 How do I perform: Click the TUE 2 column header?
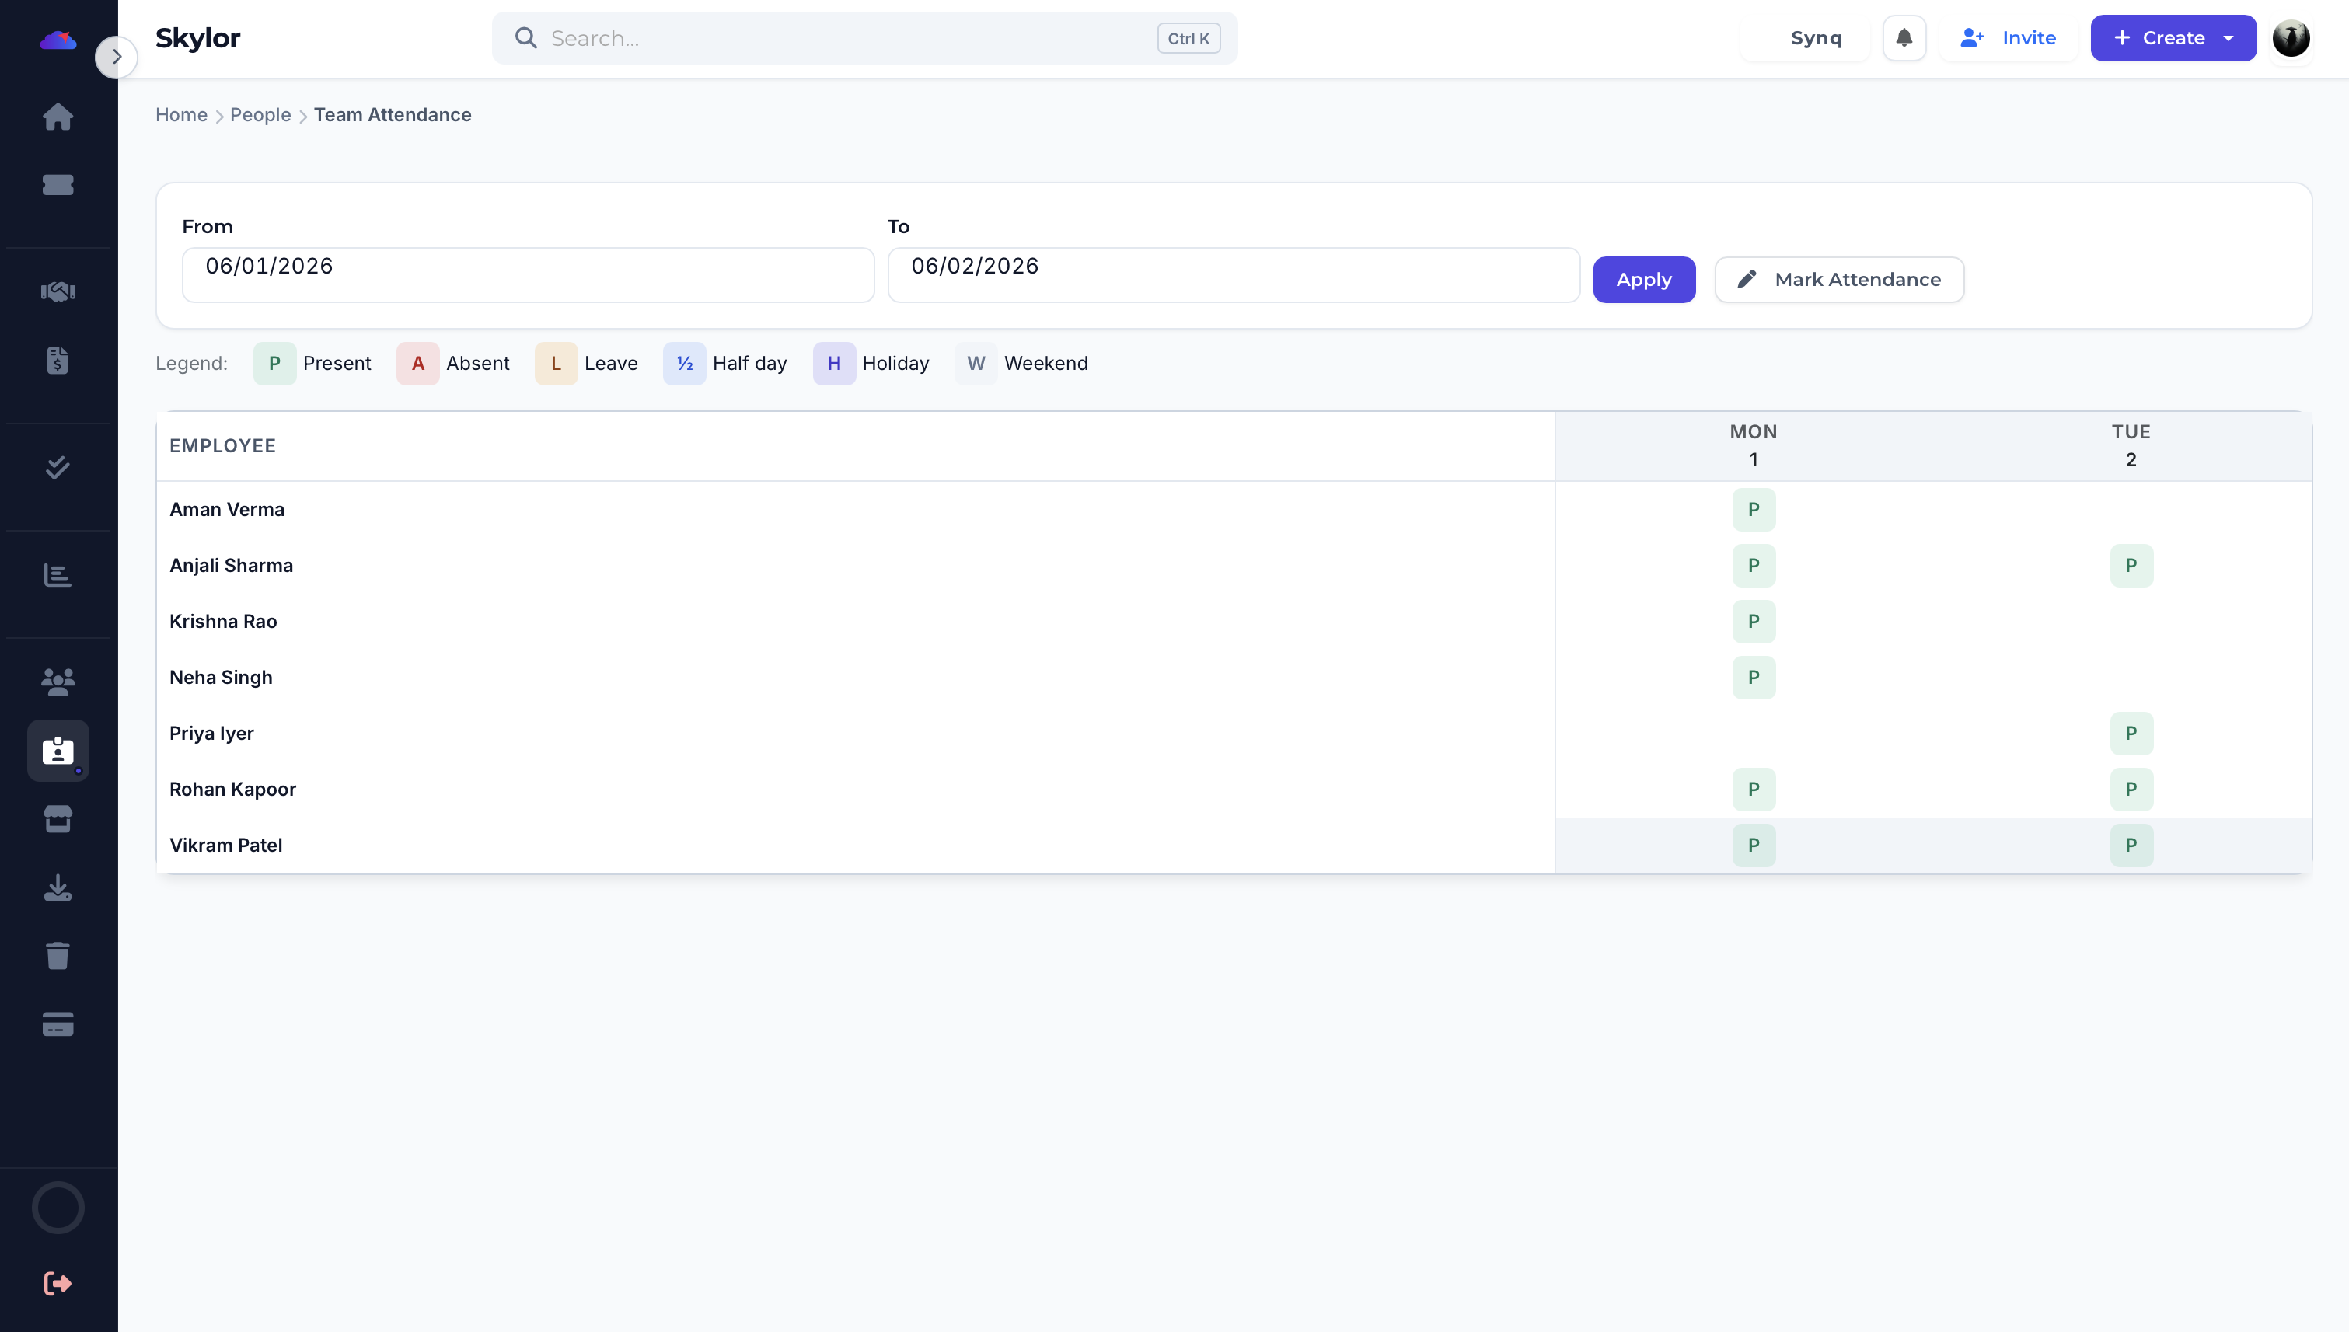pos(2131,445)
